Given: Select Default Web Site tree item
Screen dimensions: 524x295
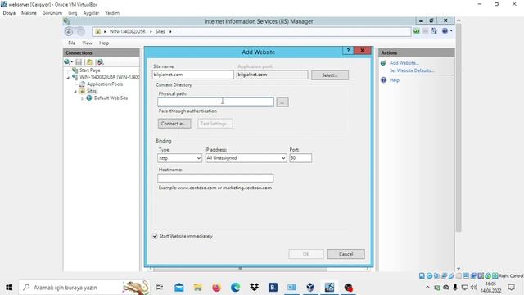Looking at the screenshot, I should 111,98.
